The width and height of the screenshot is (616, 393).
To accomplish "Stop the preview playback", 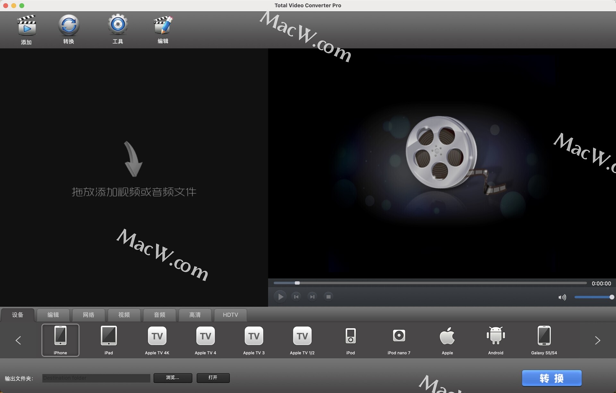I will click(328, 297).
